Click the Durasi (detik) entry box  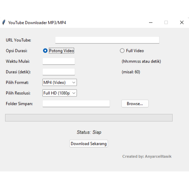(x=59, y=72)
